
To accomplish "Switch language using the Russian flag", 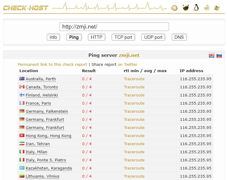I will click(219, 55).
